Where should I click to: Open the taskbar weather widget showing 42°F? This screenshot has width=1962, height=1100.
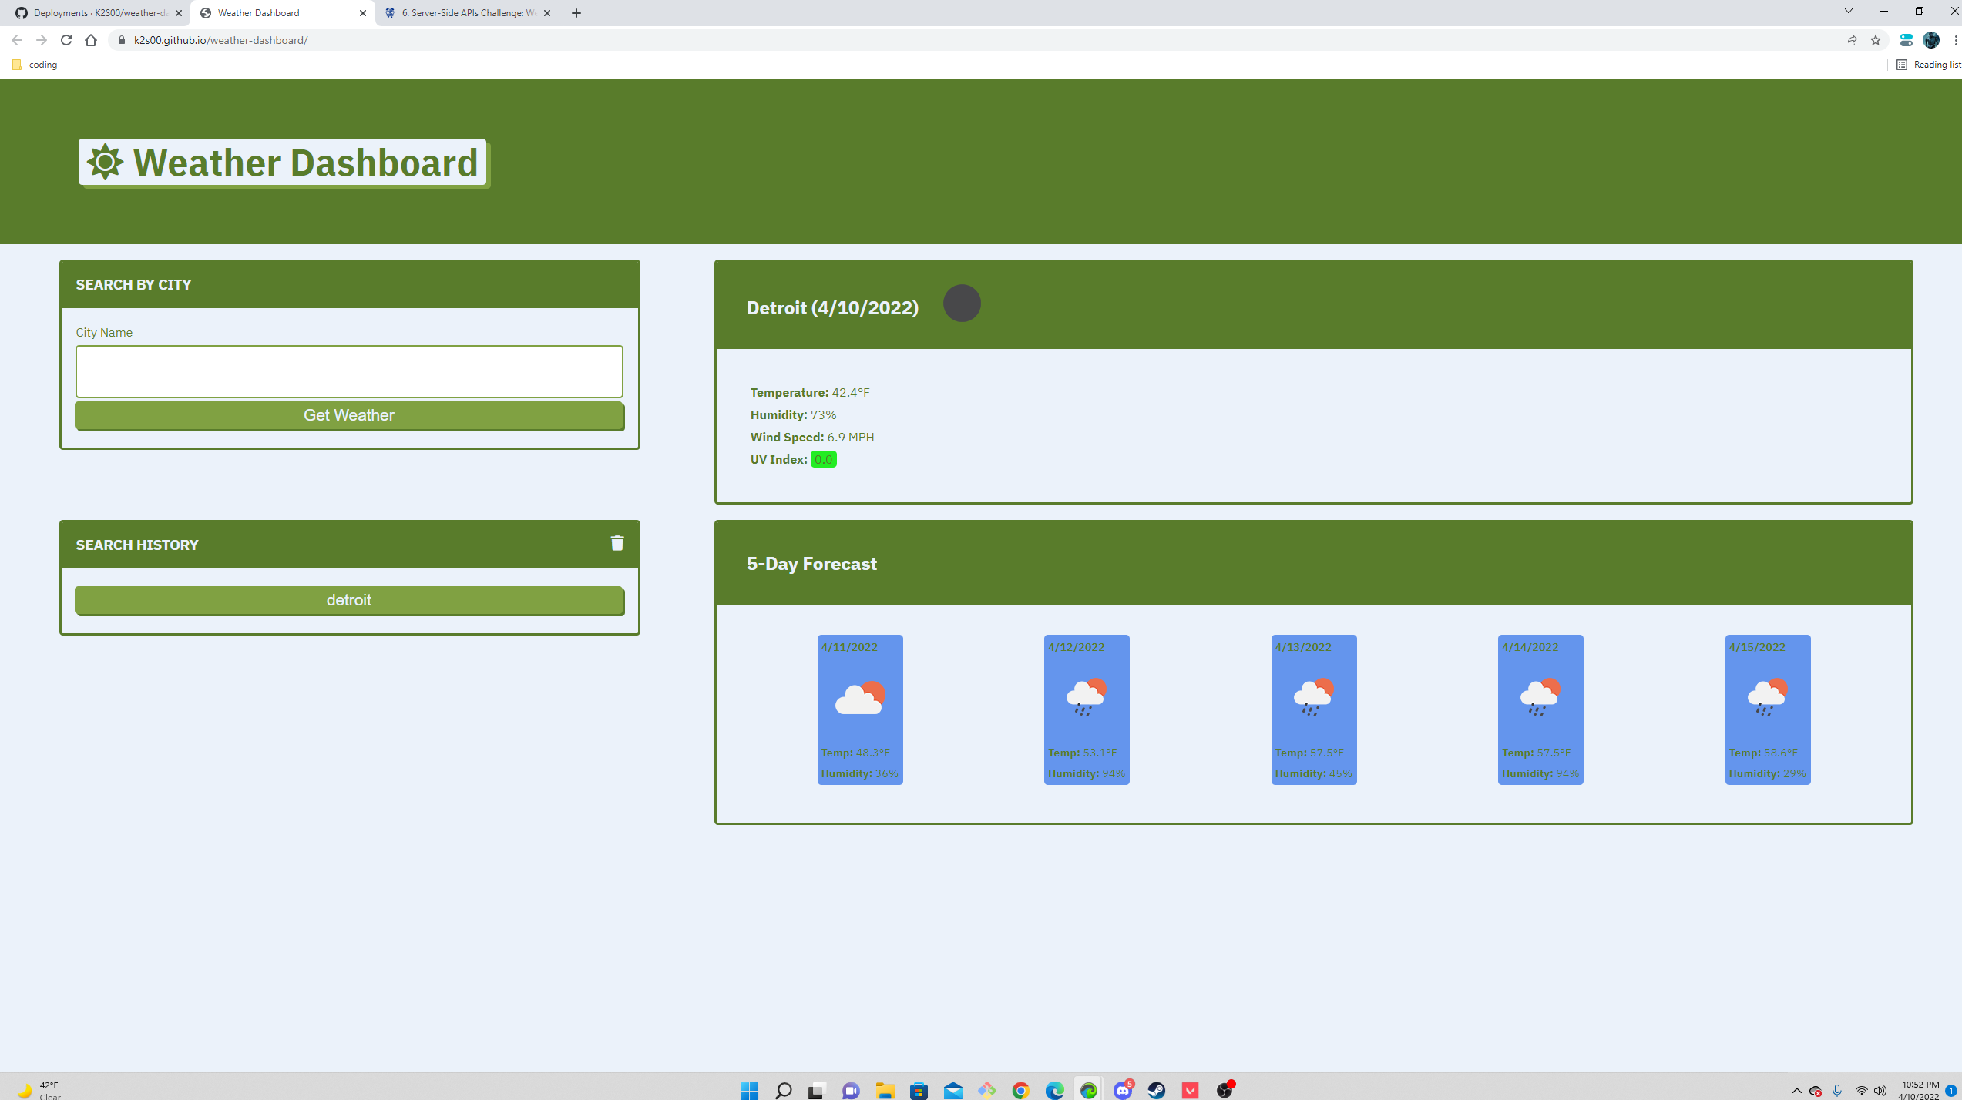(39, 1090)
